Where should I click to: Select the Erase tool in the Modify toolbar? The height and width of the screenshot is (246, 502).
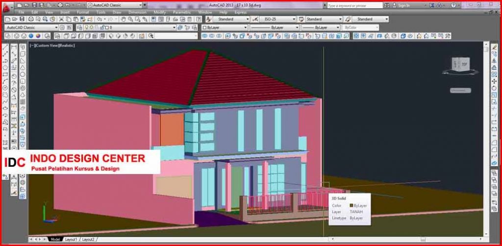point(494,47)
